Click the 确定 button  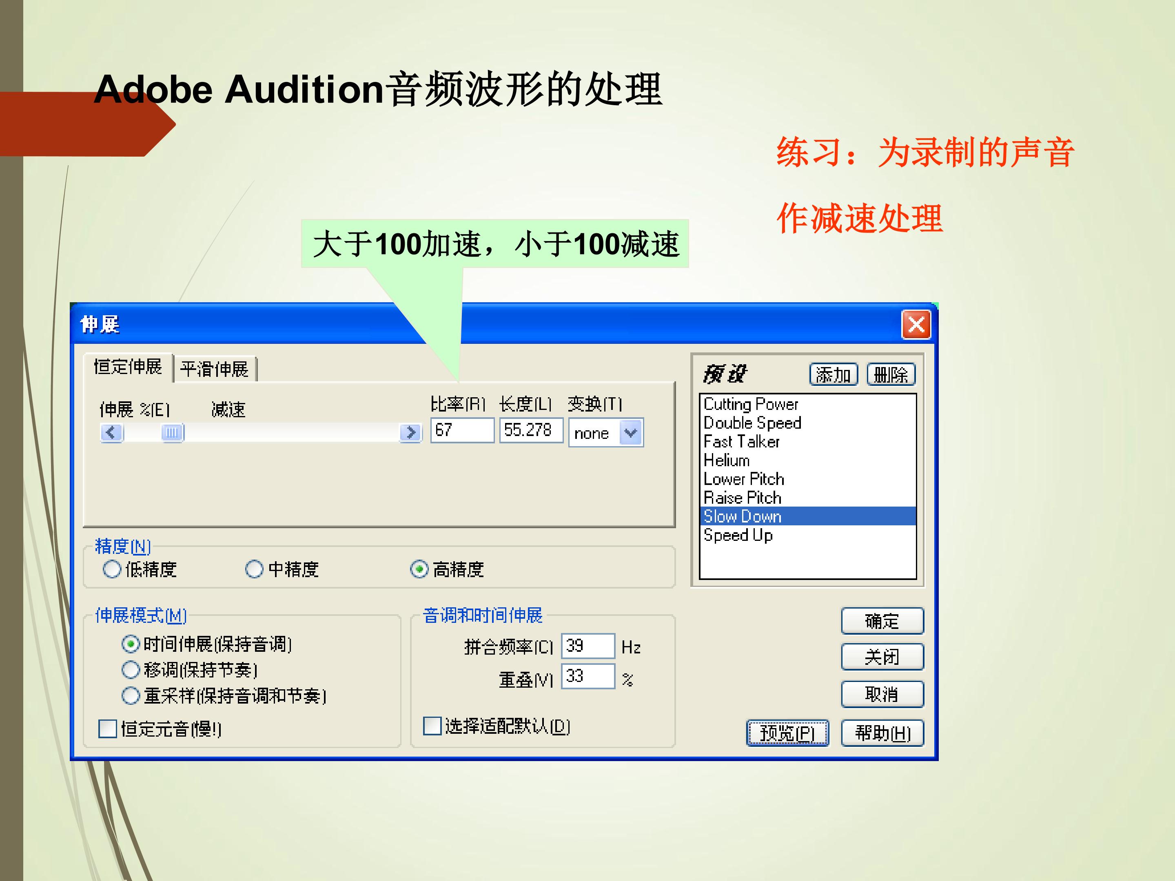click(882, 621)
